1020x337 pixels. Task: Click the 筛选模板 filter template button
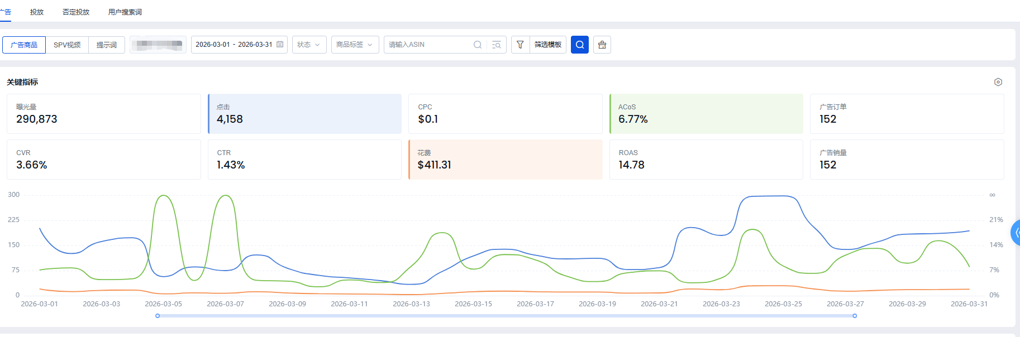547,45
